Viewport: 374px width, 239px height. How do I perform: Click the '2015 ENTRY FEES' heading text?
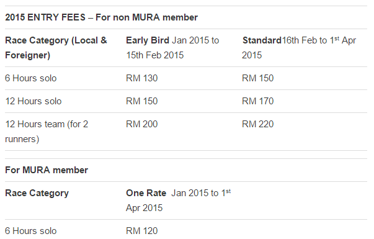click(x=45, y=17)
